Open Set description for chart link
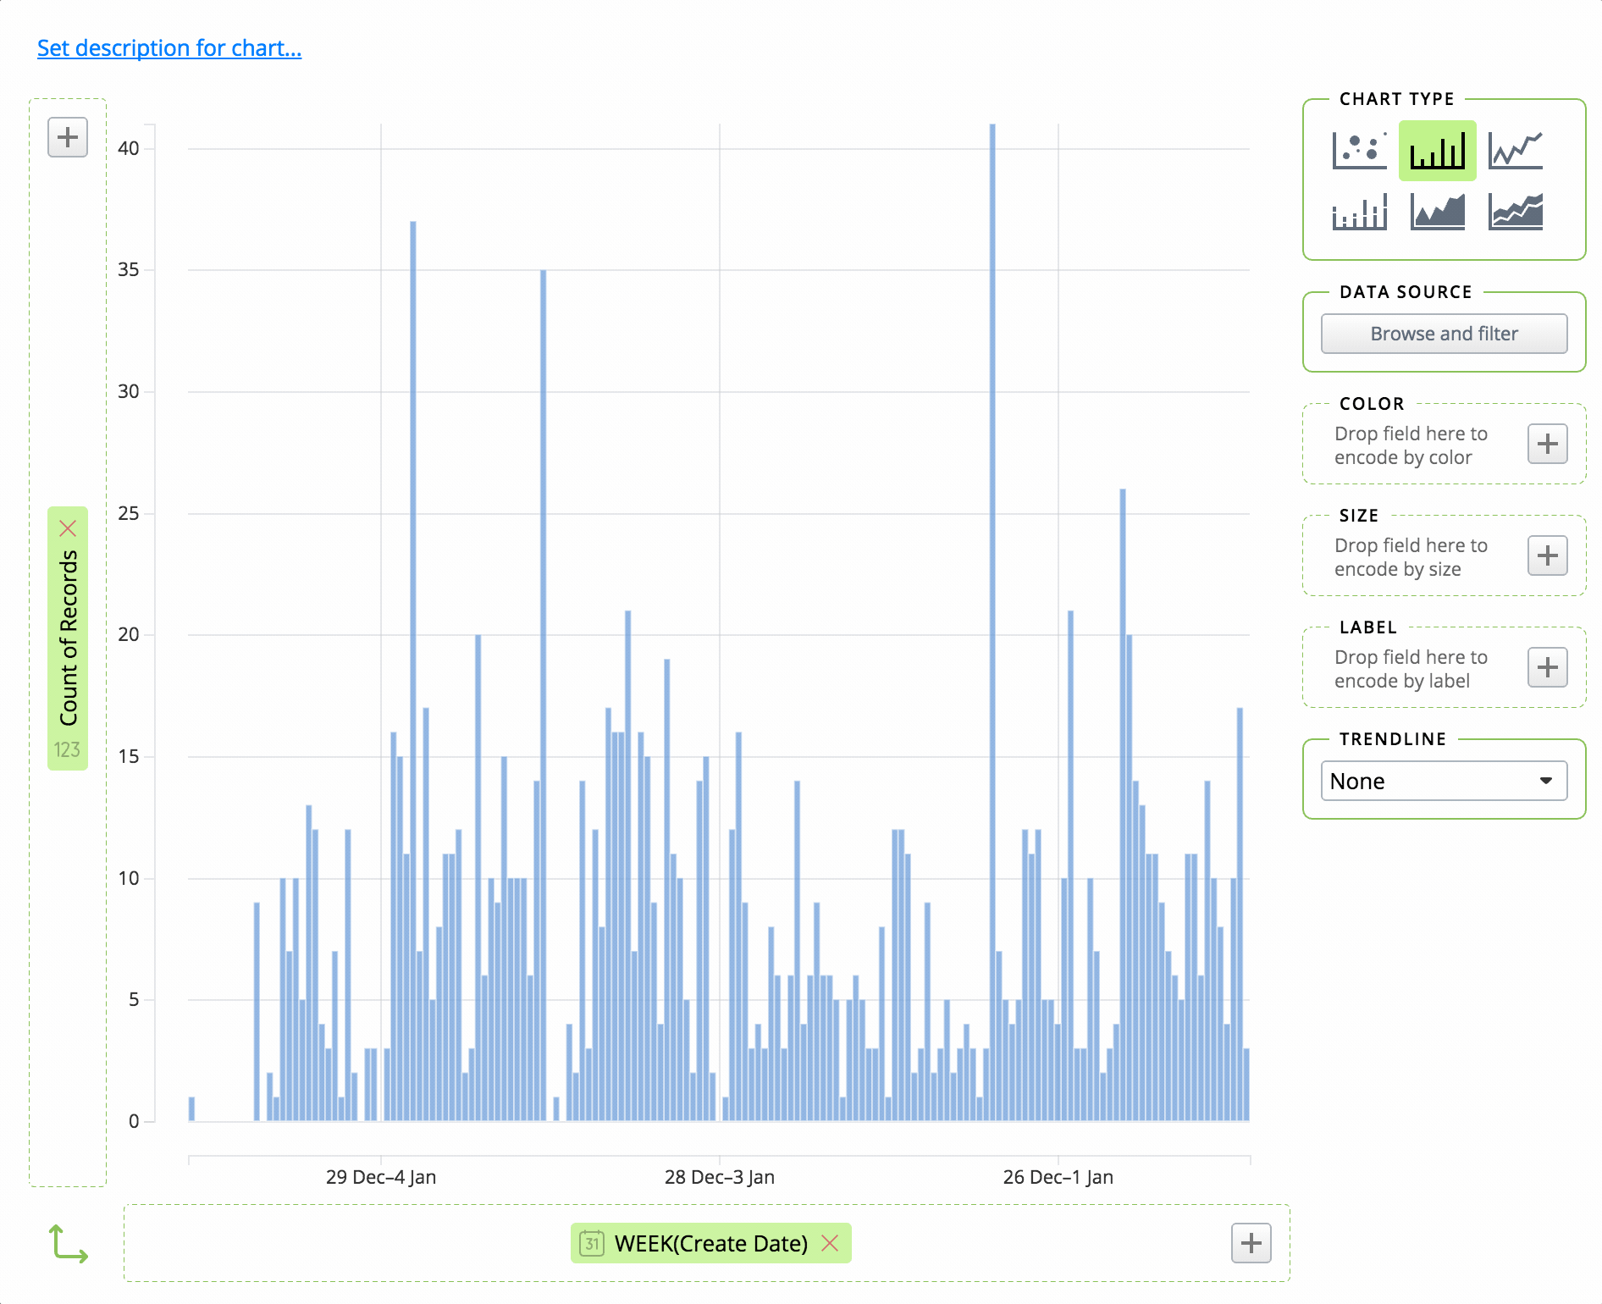1602x1304 pixels. (x=169, y=48)
